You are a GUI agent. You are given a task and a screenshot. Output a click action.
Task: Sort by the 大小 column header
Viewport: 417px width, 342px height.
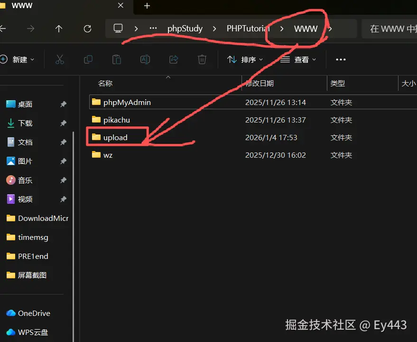click(409, 84)
